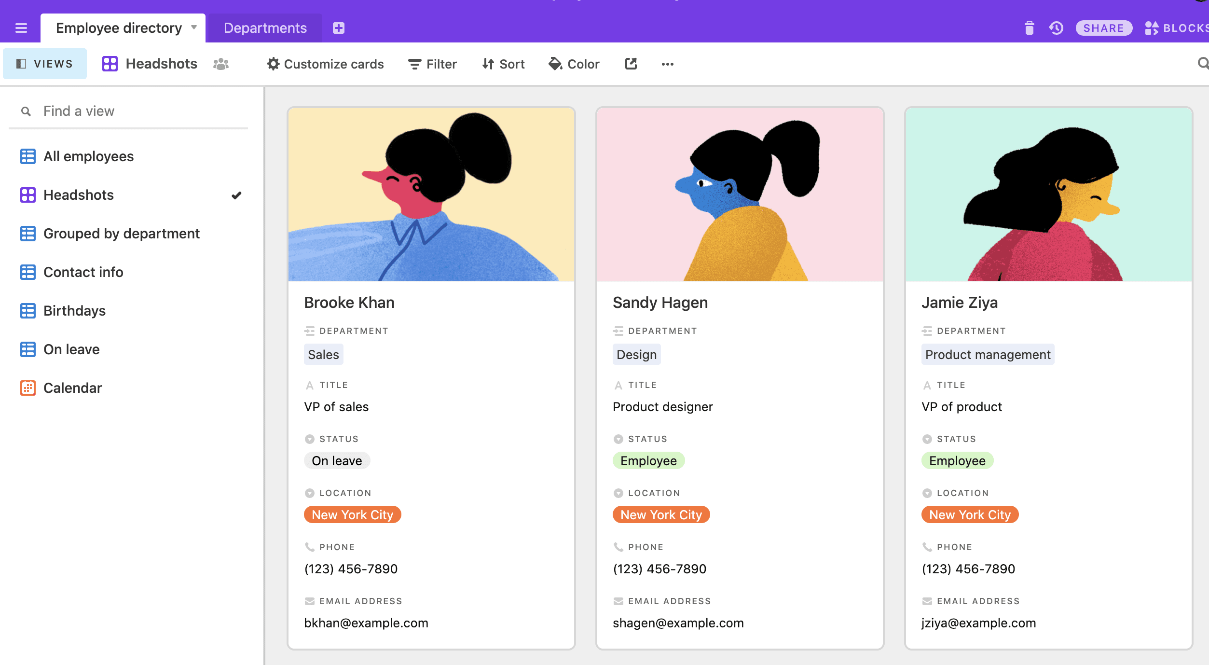The height and width of the screenshot is (665, 1209).
Task: Click the add new table plus icon
Action: coord(338,28)
